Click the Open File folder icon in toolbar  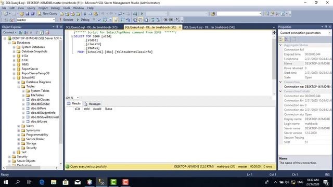pyautogui.click(x=22, y=14)
